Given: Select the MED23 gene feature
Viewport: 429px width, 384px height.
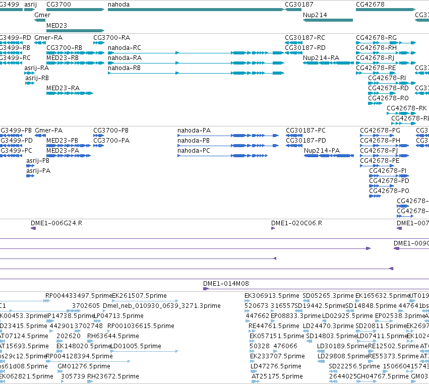Looking at the screenshot, I should tap(75, 31).
